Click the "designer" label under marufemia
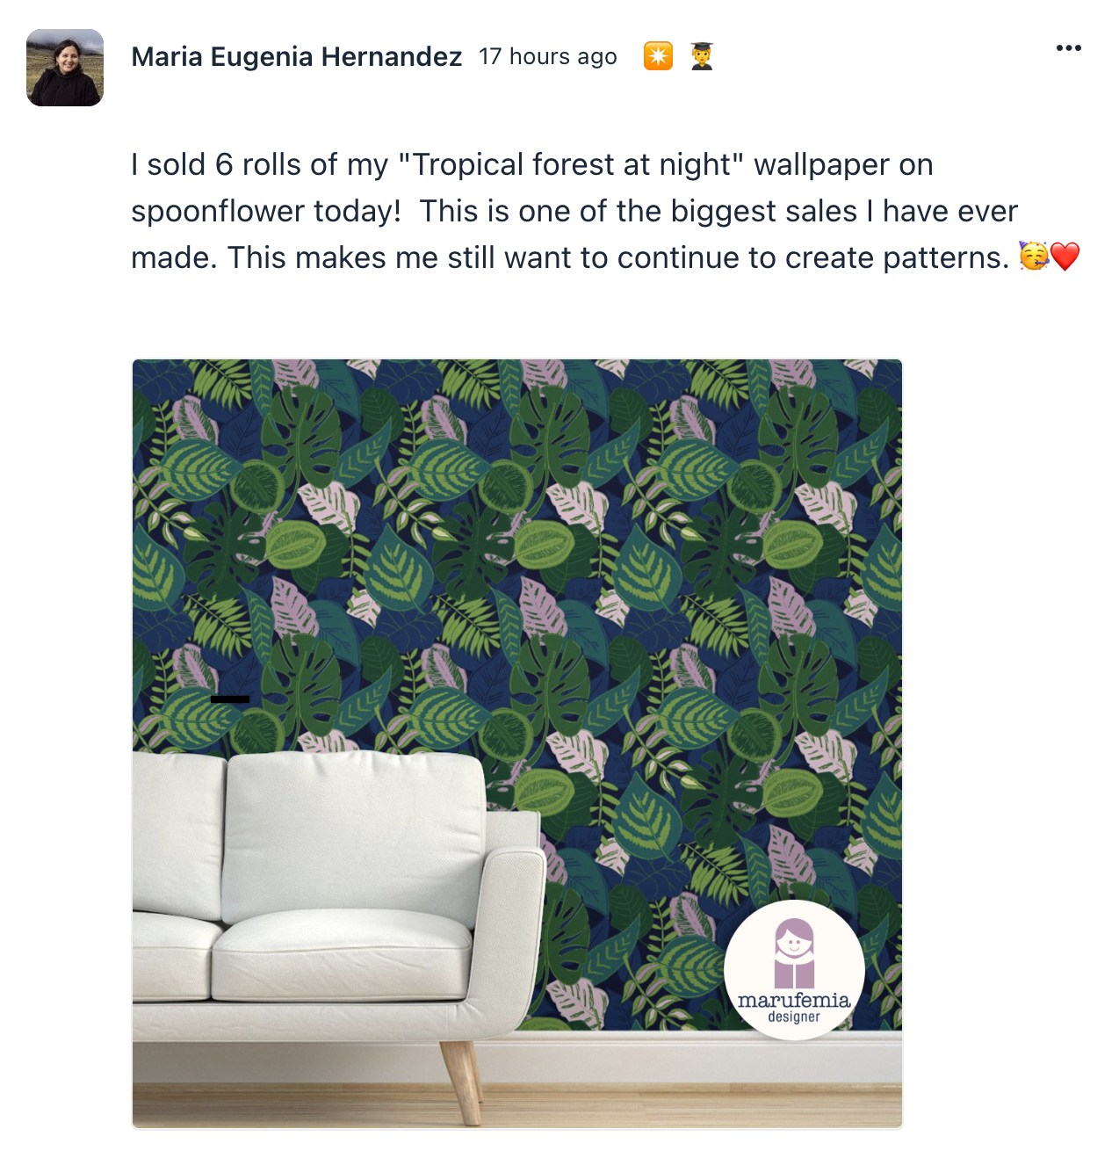1119x1151 pixels. [794, 1017]
